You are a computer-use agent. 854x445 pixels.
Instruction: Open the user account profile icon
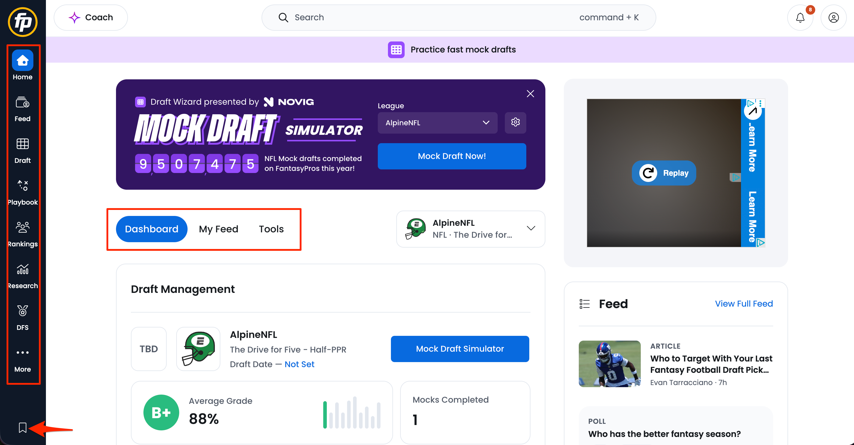(833, 18)
